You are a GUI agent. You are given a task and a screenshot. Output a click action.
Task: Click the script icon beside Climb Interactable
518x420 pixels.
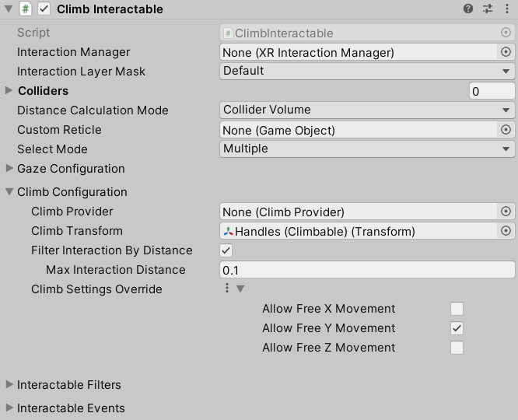click(25, 9)
